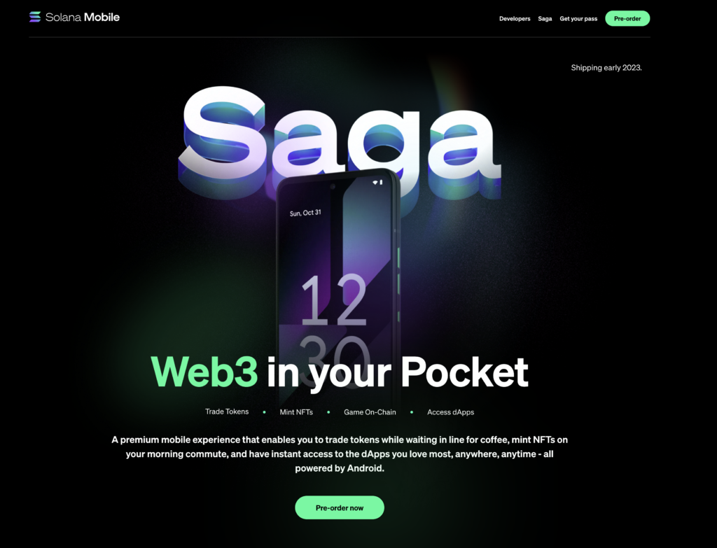This screenshot has width=717, height=548.
Task: Click the 12 clock digits on phone
Action: point(334,300)
